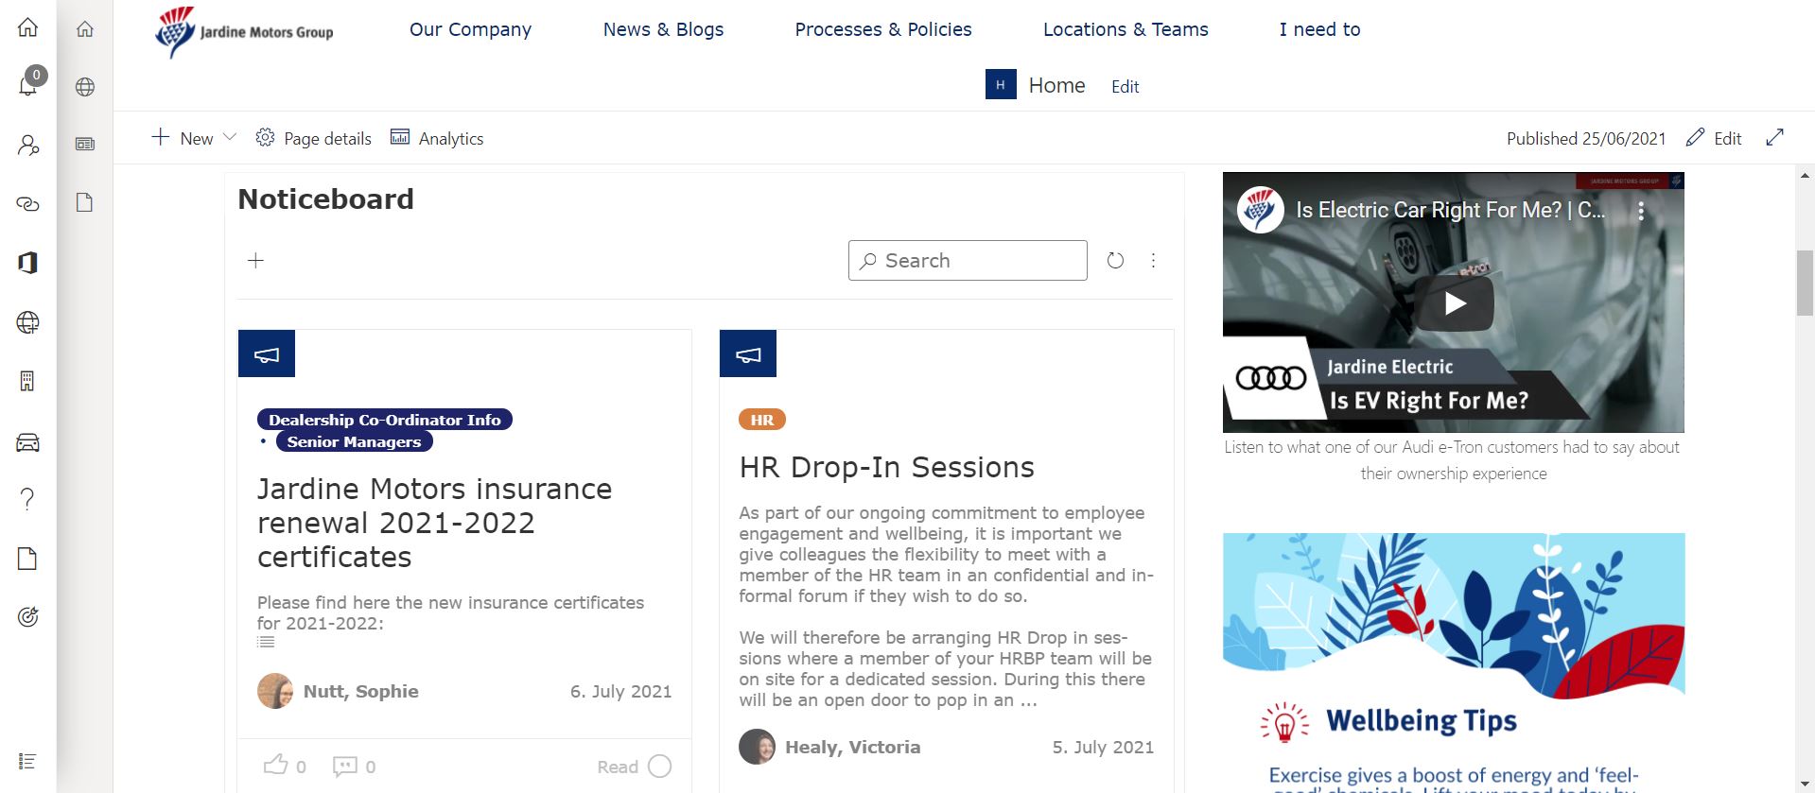Go to the Home navigation item
1815x793 pixels.
click(1056, 85)
